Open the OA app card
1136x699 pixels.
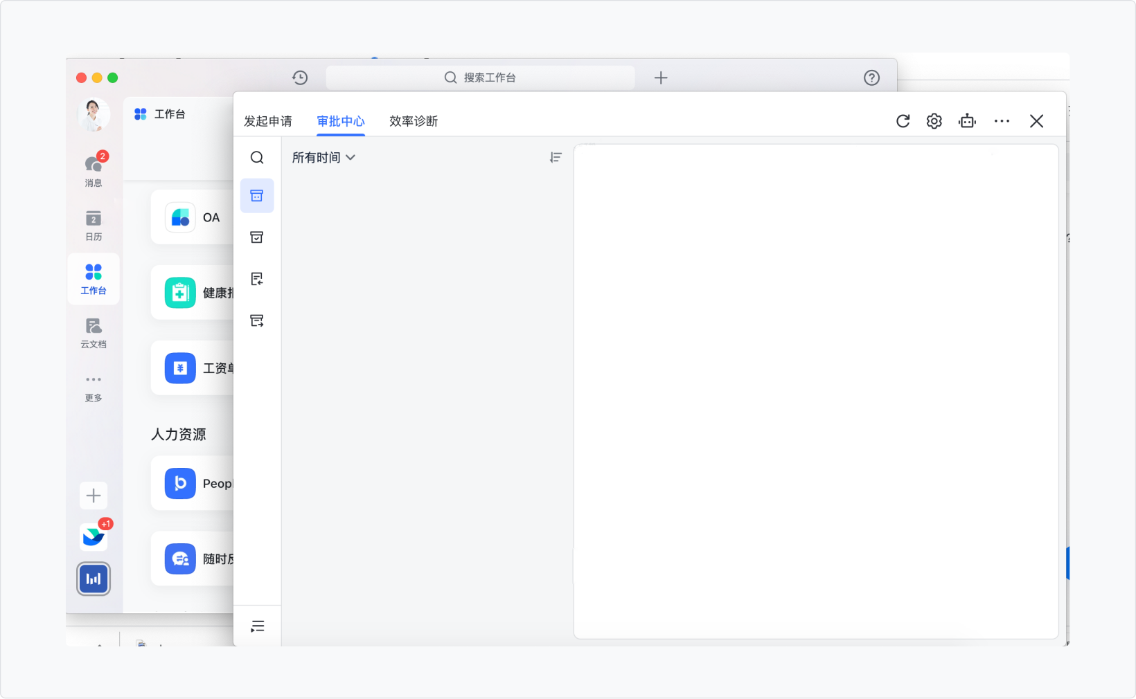193,217
